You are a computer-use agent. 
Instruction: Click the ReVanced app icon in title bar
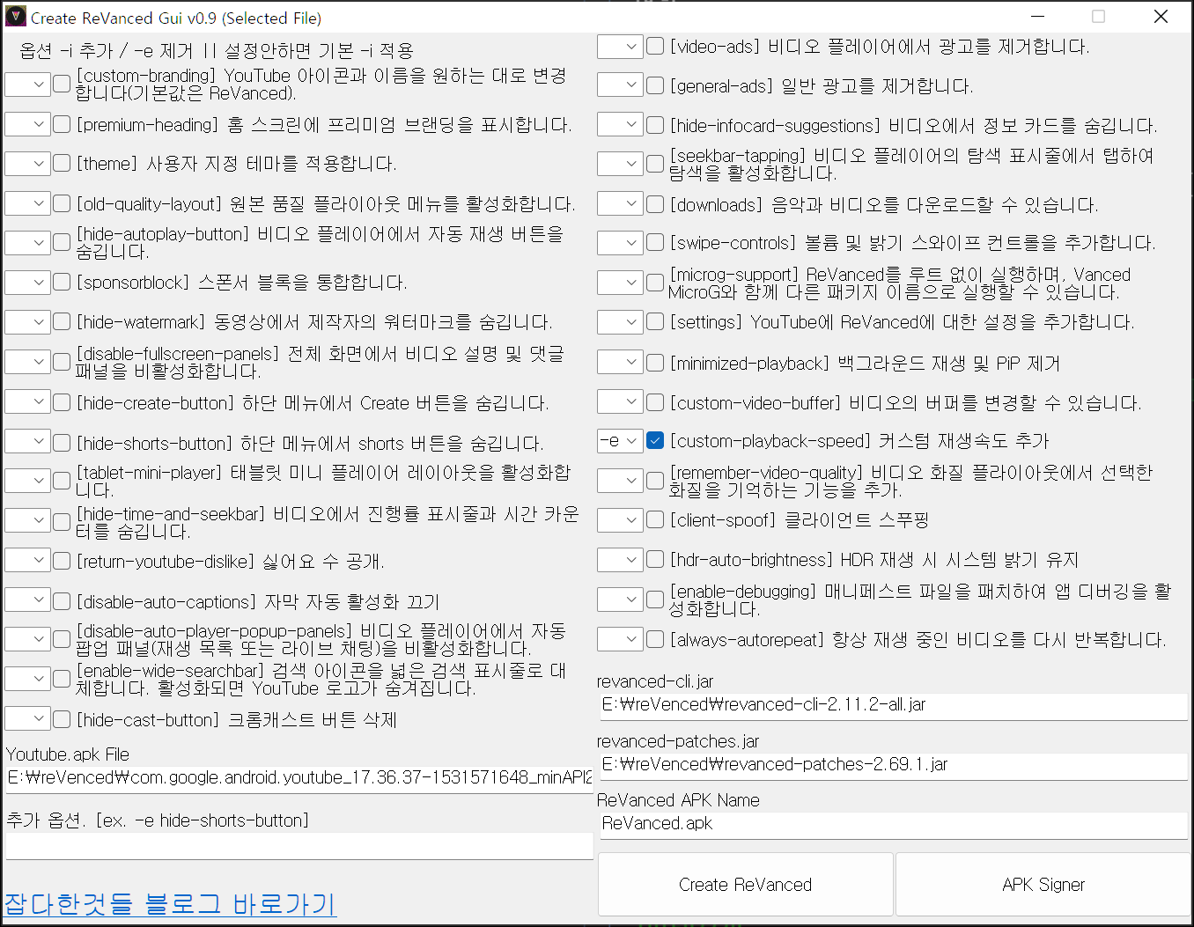(16, 17)
